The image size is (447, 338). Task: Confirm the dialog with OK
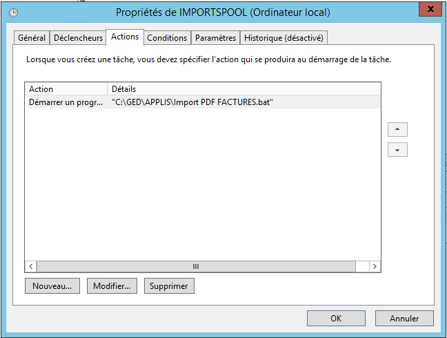[336, 319]
